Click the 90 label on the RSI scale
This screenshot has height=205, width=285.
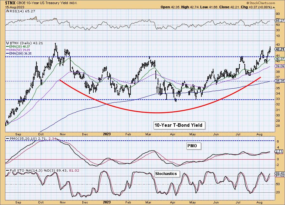[x=278, y=14]
